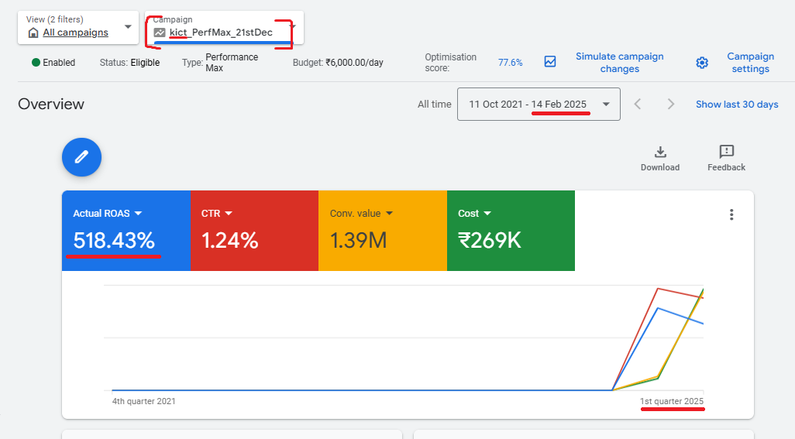Image resolution: width=795 pixels, height=439 pixels.
Task: Open the Campaign kict_PerfMax_21stDec selector
Action: (224, 27)
